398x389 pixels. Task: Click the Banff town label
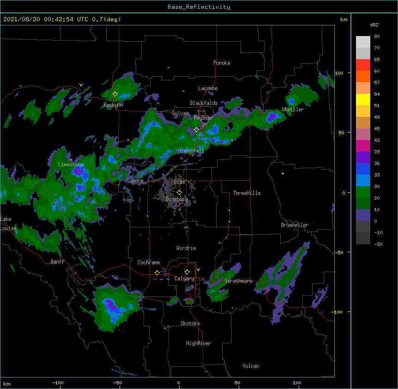click(x=57, y=262)
